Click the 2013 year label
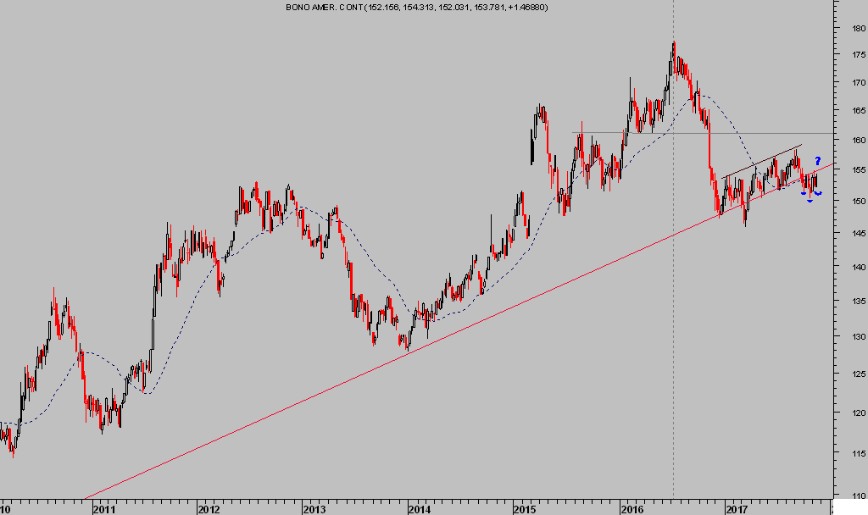 point(314,509)
